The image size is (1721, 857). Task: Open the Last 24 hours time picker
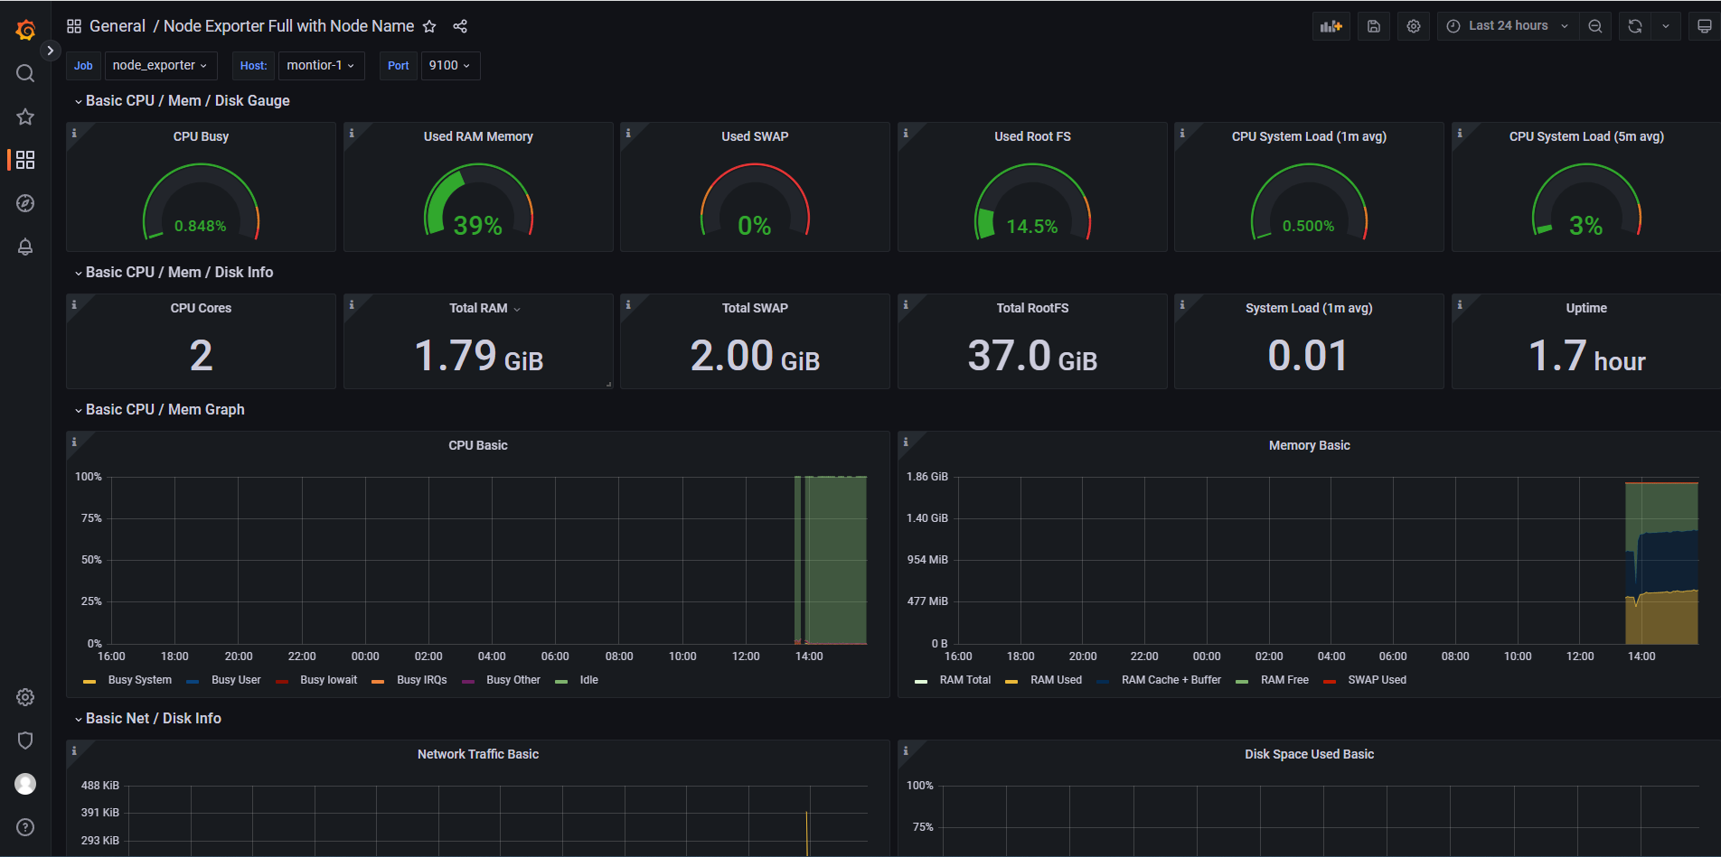tap(1508, 26)
